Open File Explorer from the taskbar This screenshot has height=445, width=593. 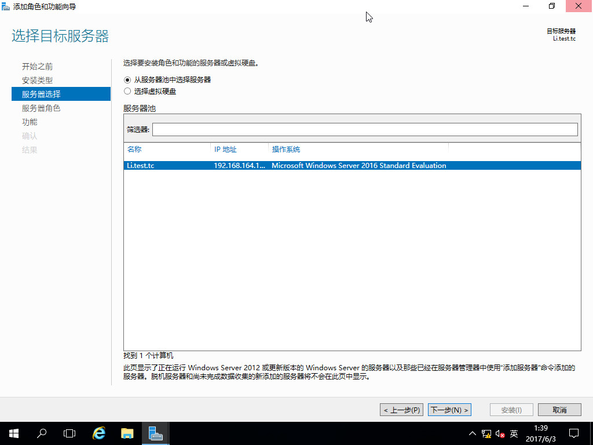pyautogui.click(x=127, y=433)
